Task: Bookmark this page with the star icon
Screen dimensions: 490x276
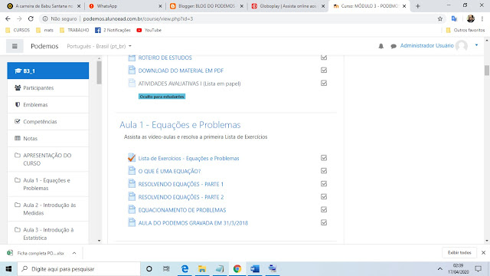Action: click(x=440, y=18)
